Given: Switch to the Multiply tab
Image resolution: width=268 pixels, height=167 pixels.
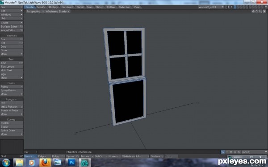Looking at the screenshot, I should (53, 7).
